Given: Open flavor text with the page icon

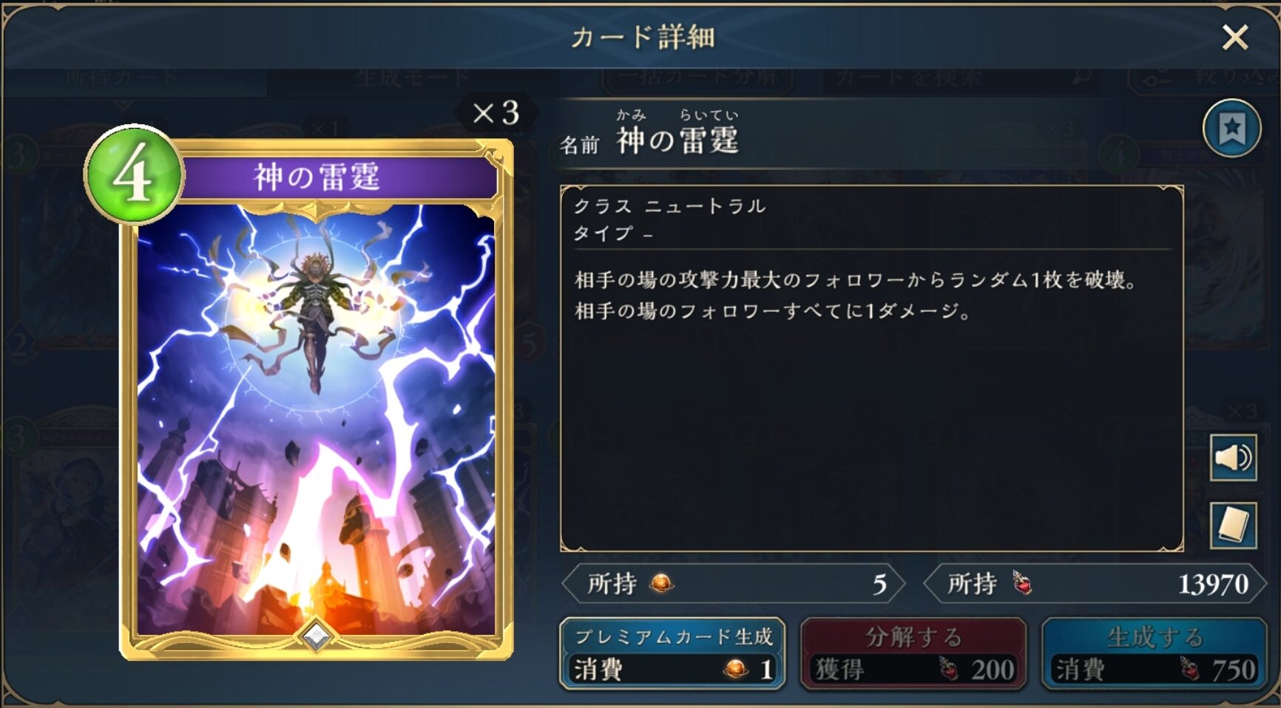Looking at the screenshot, I should pos(1233,525).
